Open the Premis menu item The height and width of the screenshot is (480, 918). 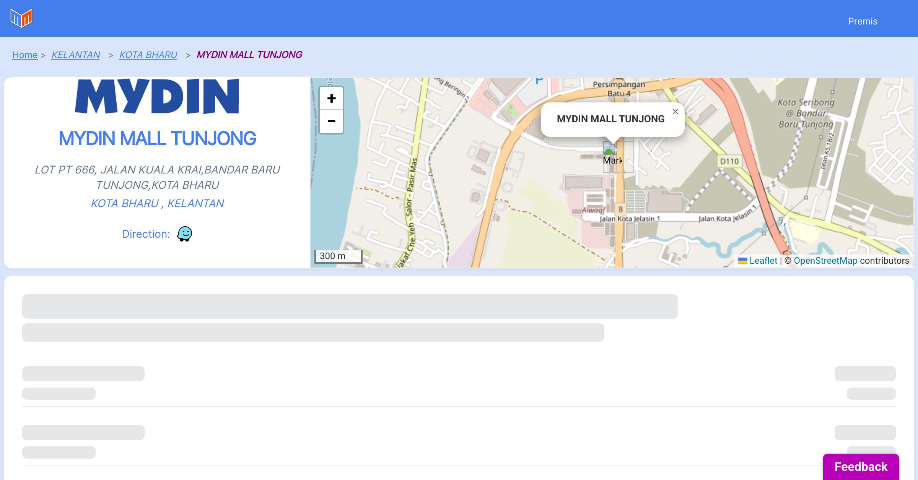click(x=863, y=21)
